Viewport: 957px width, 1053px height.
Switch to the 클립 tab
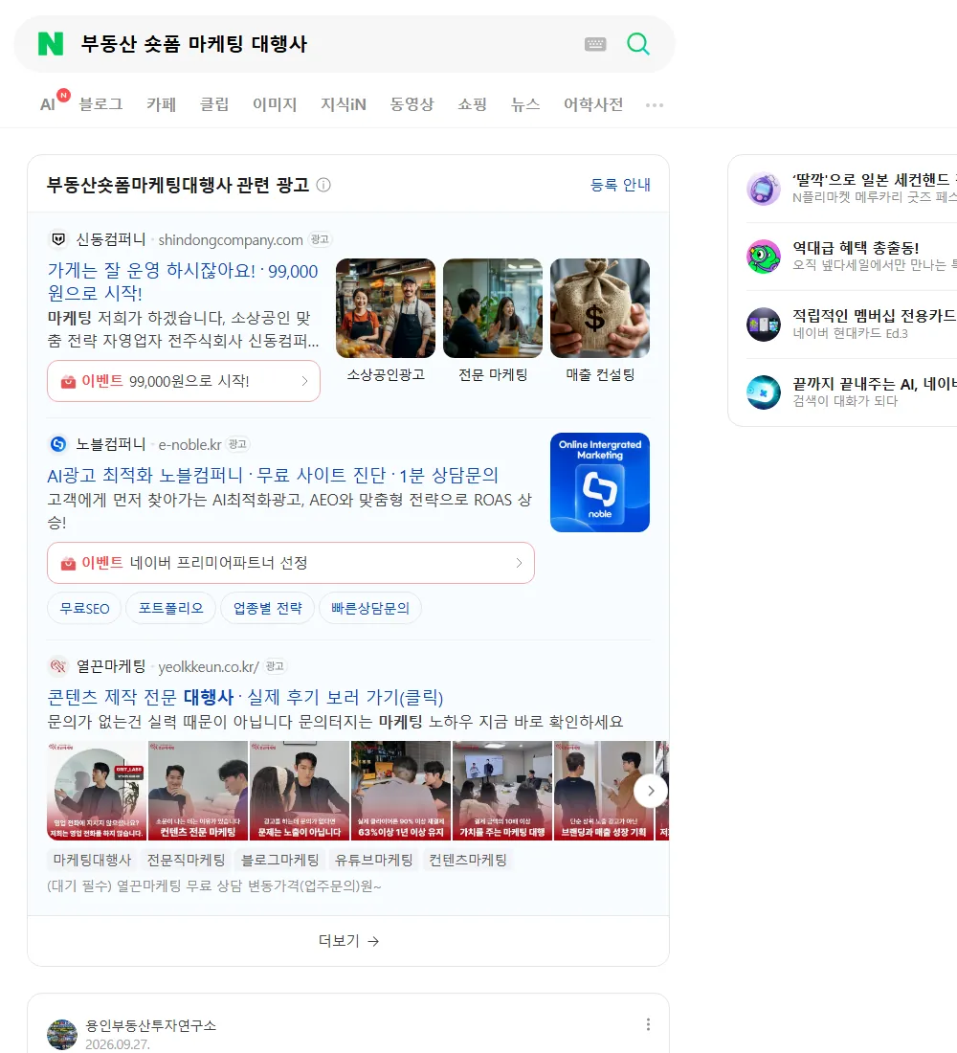coord(214,104)
